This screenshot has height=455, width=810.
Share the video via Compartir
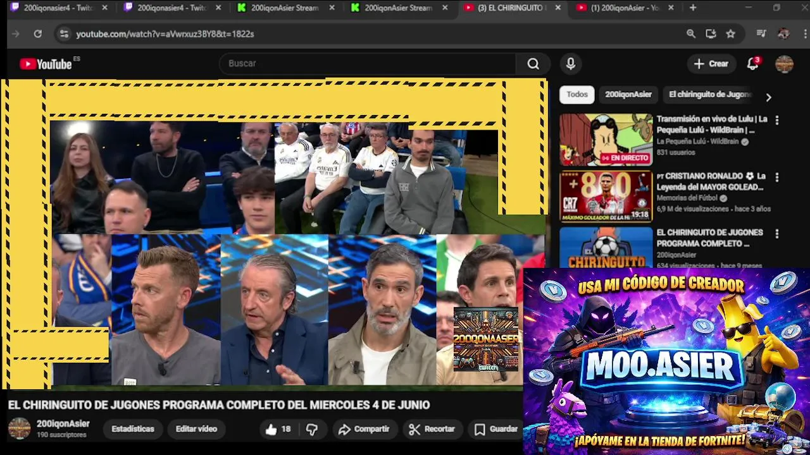point(364,429)
